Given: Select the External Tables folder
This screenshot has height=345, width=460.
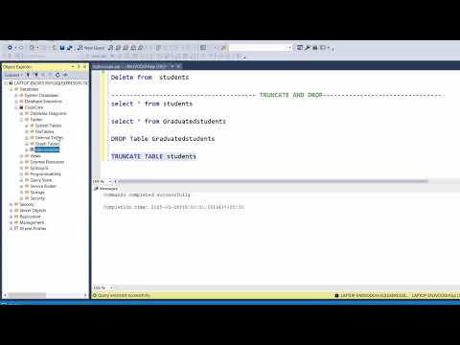Looking at the screenshot, I should pyautogui.click(x=49, y=138).
